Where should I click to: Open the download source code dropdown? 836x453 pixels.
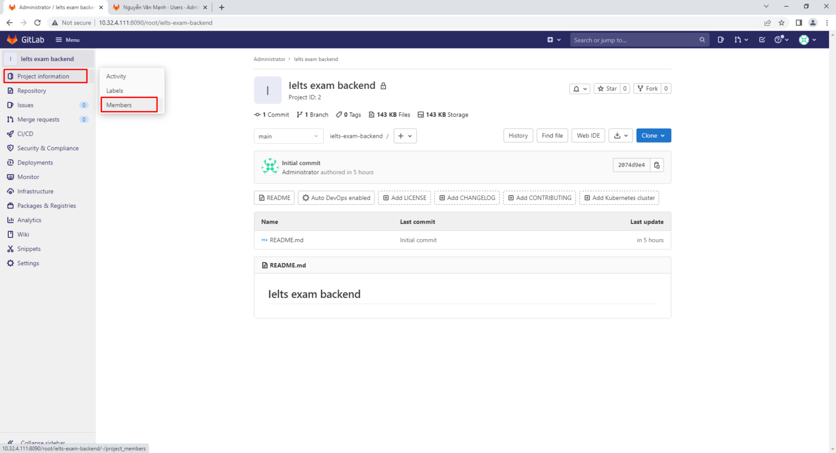pyautogui.click(x=620, y=135)
